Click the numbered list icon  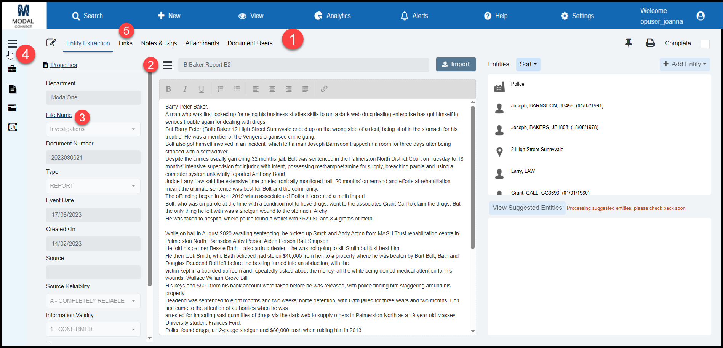point(220,89)
